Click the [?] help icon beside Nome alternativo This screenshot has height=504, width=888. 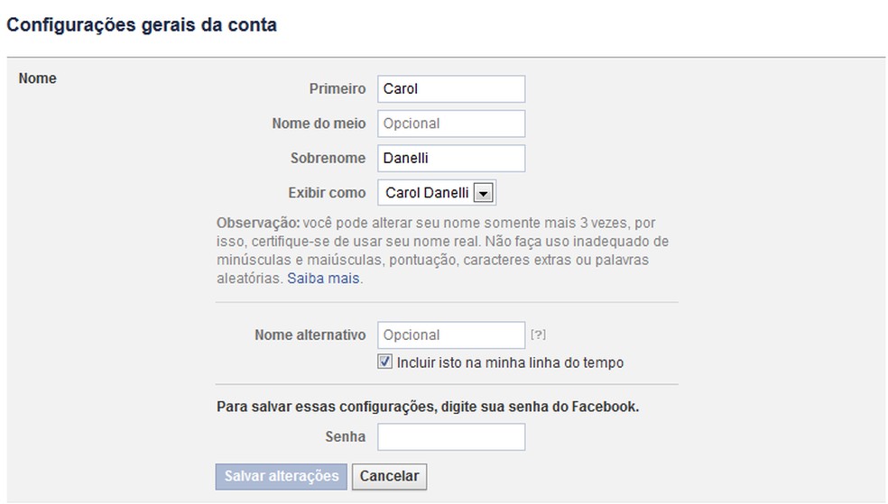click(538, 334)
